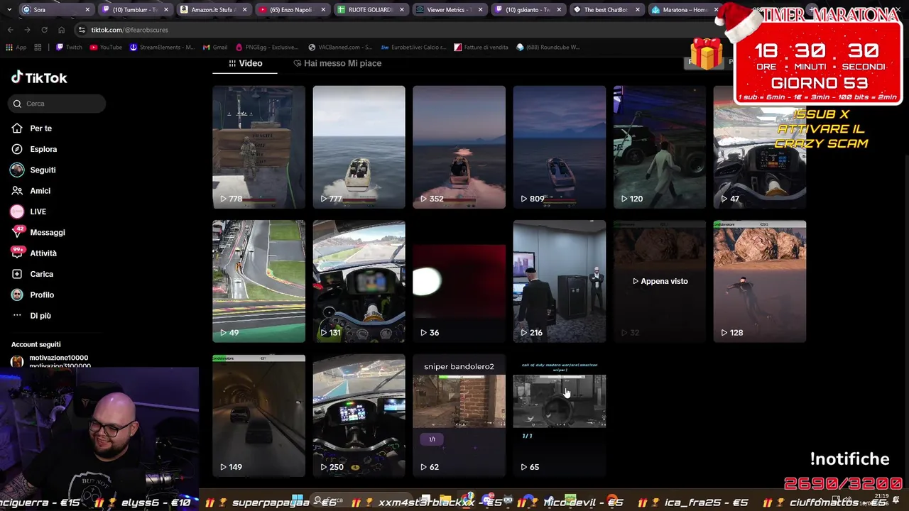
Task: Reload the page
Action: [x=44, y=30]
